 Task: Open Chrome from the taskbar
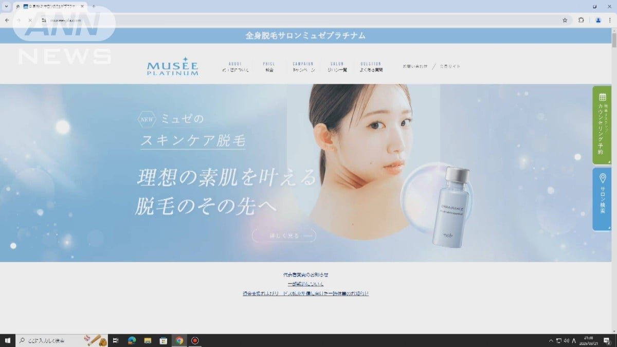coord(178,340)
